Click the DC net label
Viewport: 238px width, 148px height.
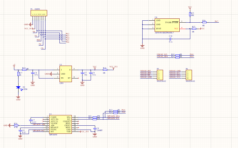40,44
